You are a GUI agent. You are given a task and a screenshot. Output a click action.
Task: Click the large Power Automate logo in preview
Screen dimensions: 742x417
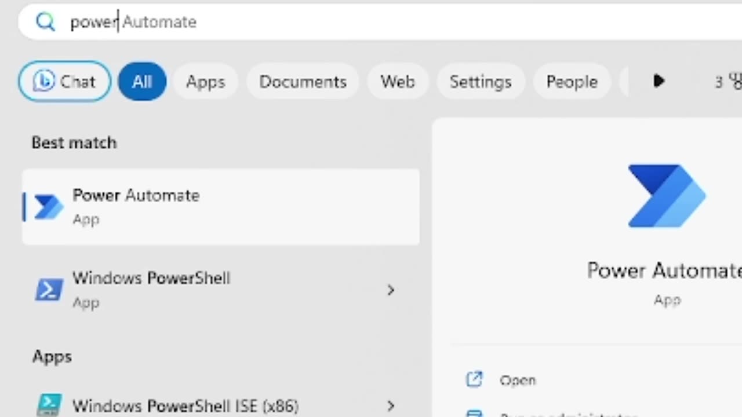point(667,196)
